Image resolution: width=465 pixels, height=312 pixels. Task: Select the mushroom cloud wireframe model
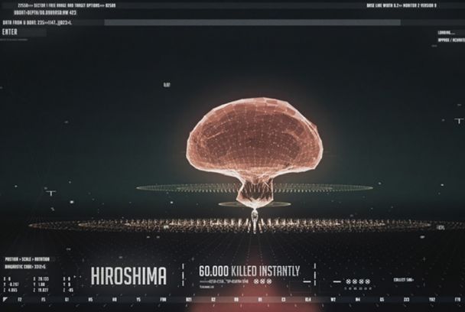253,138
